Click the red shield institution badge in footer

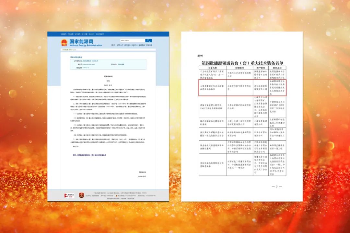tap(81, 195)
